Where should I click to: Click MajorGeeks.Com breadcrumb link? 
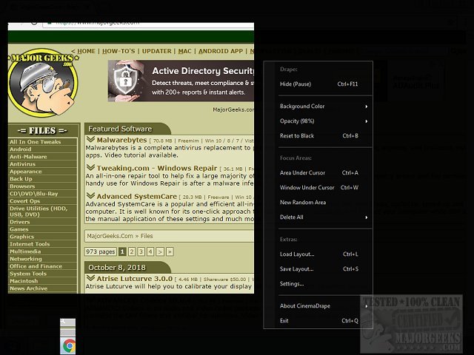point(110,236)
